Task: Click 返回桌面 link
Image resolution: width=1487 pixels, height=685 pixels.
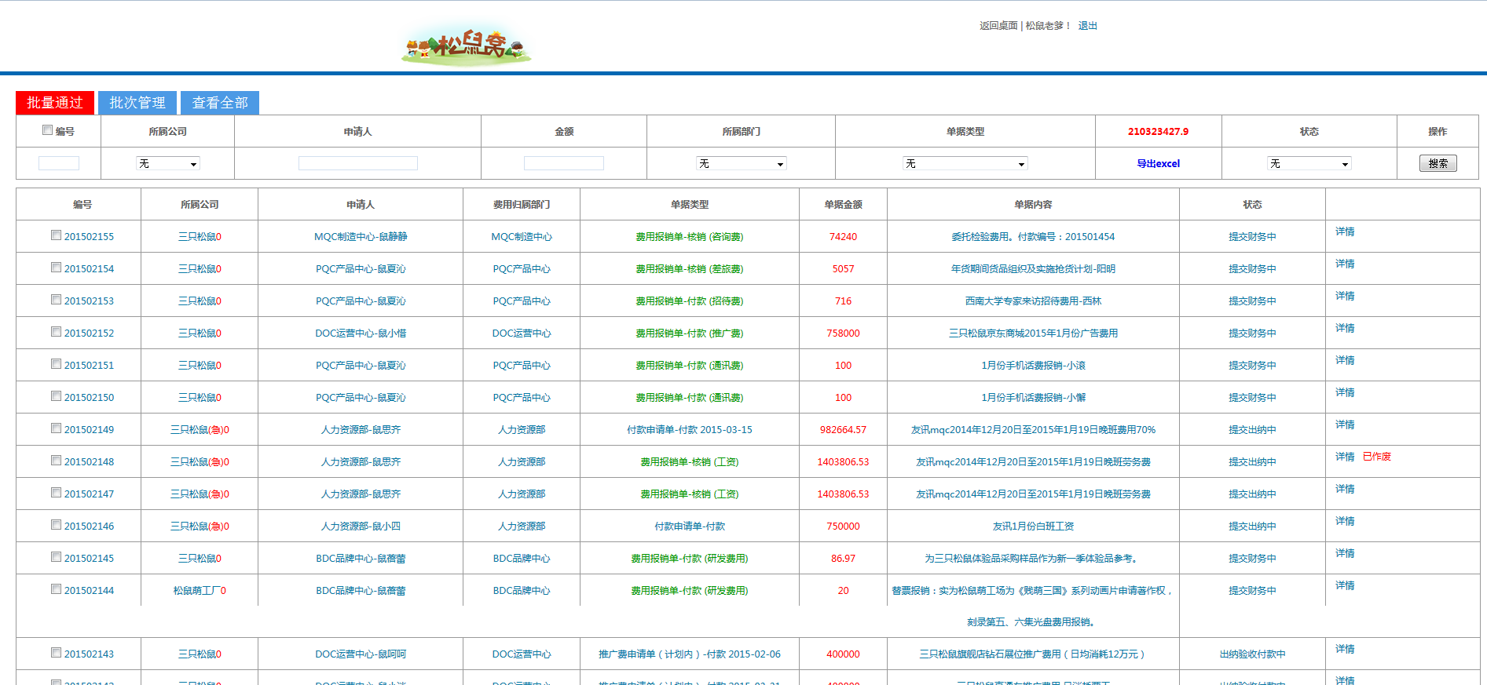Action: click(x=998, y=26)
